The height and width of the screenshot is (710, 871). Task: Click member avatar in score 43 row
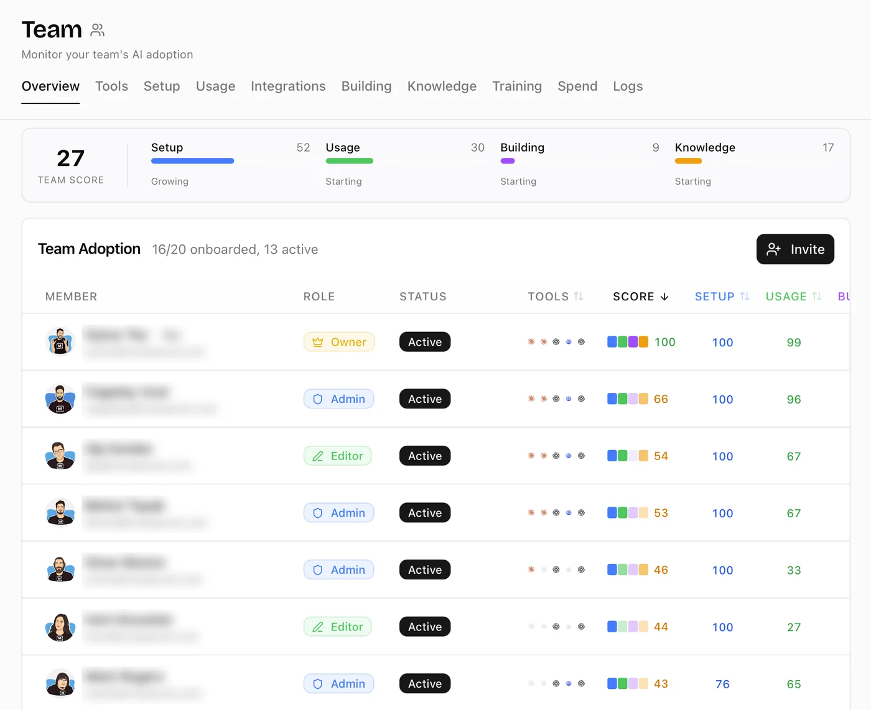[60, 683]
